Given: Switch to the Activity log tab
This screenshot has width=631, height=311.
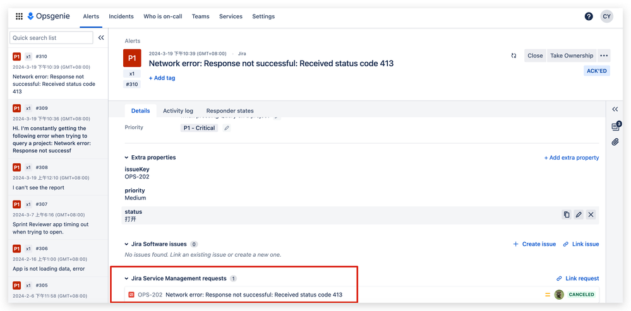Looking at the screenshot, I should tap(178, 111).
